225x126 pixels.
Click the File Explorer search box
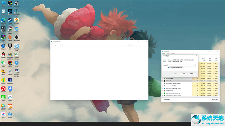[x=139, y=45]
